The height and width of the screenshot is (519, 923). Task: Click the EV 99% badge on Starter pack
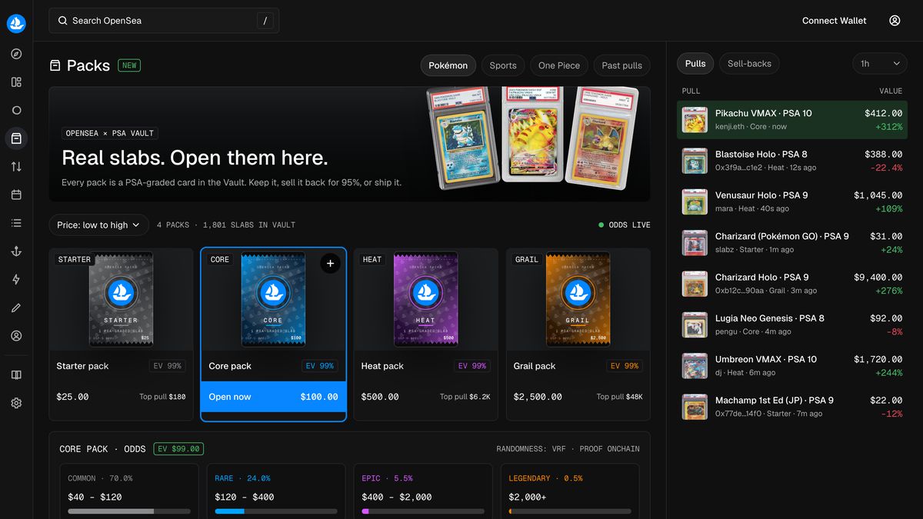point(167,366)
